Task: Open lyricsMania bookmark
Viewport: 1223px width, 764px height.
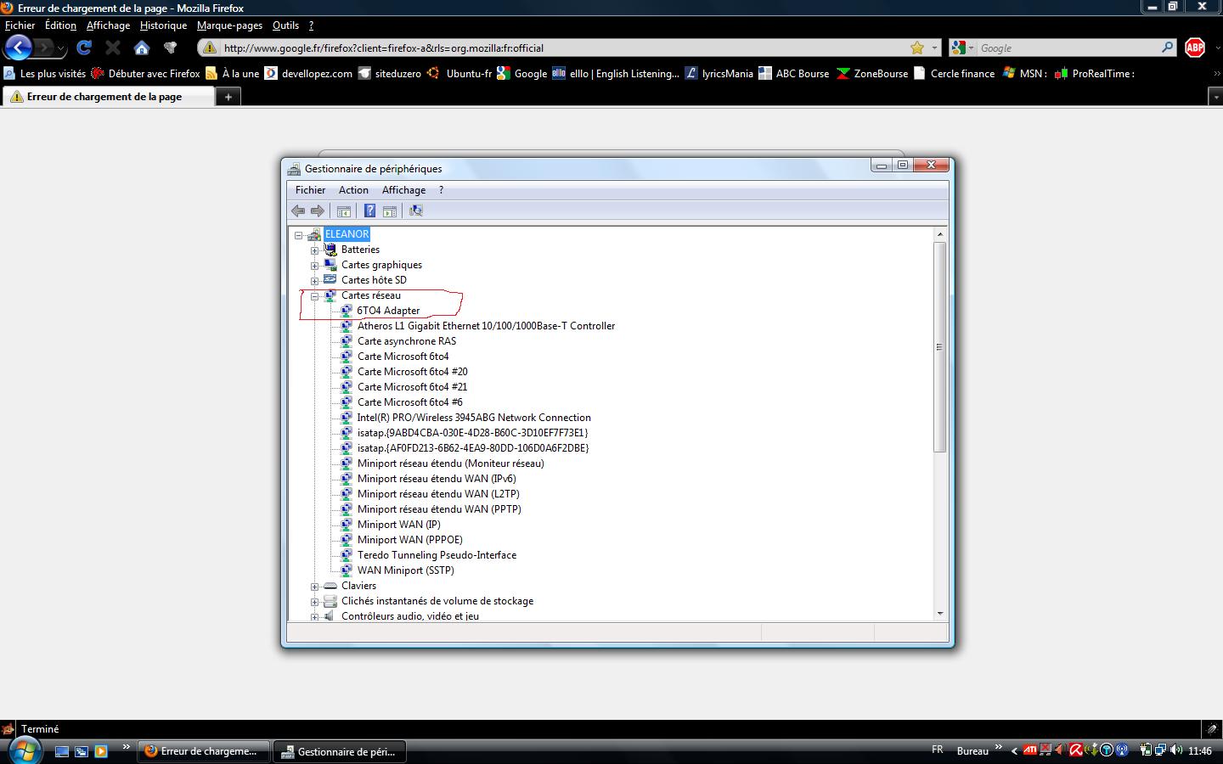Action: (x=719, y=74)
